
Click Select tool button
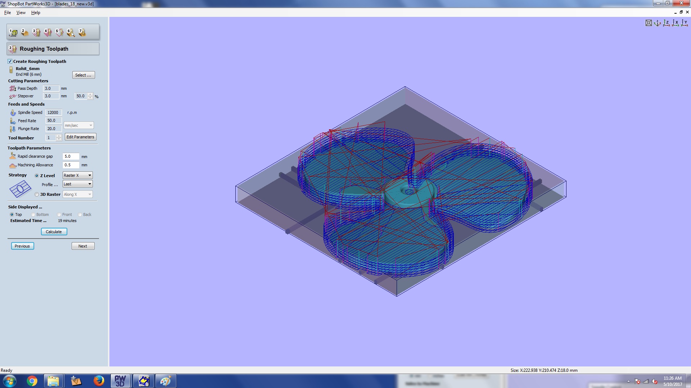[x=83, y=75]
